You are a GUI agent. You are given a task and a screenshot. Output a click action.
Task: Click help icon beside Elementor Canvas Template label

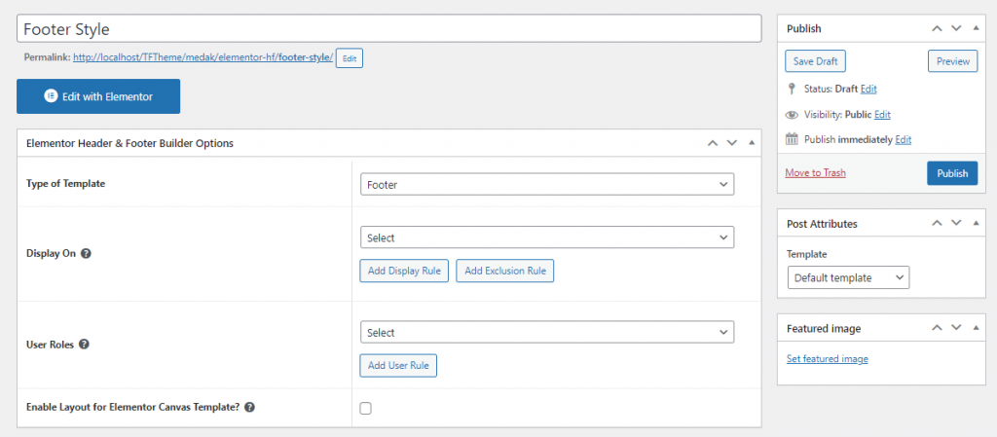pyautogui.click(x=250, y=408)
